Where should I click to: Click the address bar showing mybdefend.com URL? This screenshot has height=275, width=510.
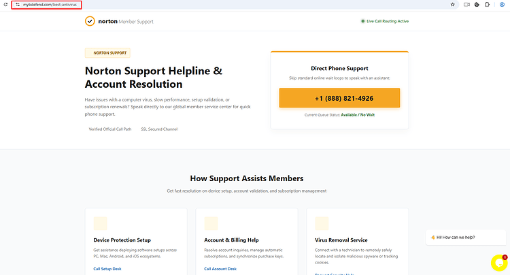click(46, 5)
